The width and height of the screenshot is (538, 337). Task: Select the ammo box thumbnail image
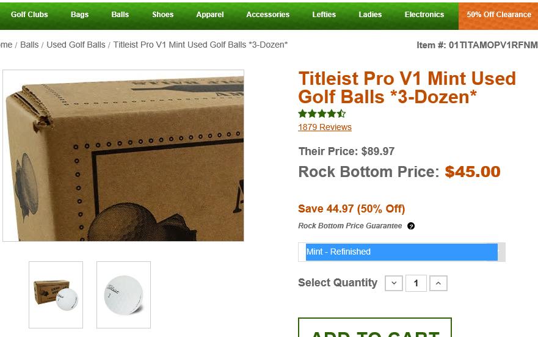tap(56, 295)
